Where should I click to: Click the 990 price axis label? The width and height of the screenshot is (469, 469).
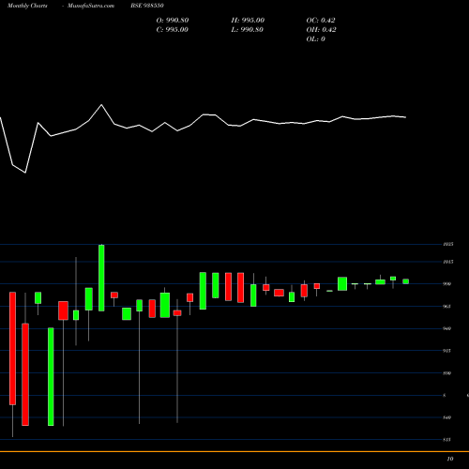[x=447, y=284]
